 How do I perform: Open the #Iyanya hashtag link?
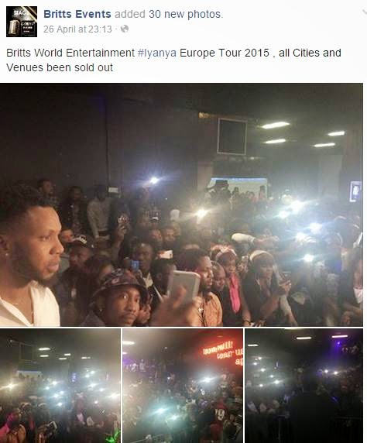point(157,53)
